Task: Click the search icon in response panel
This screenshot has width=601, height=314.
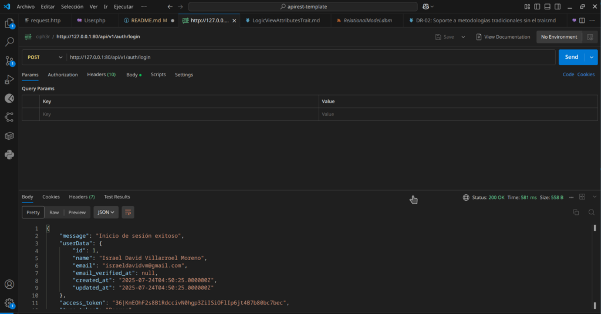Action: [x=591, y=212]
